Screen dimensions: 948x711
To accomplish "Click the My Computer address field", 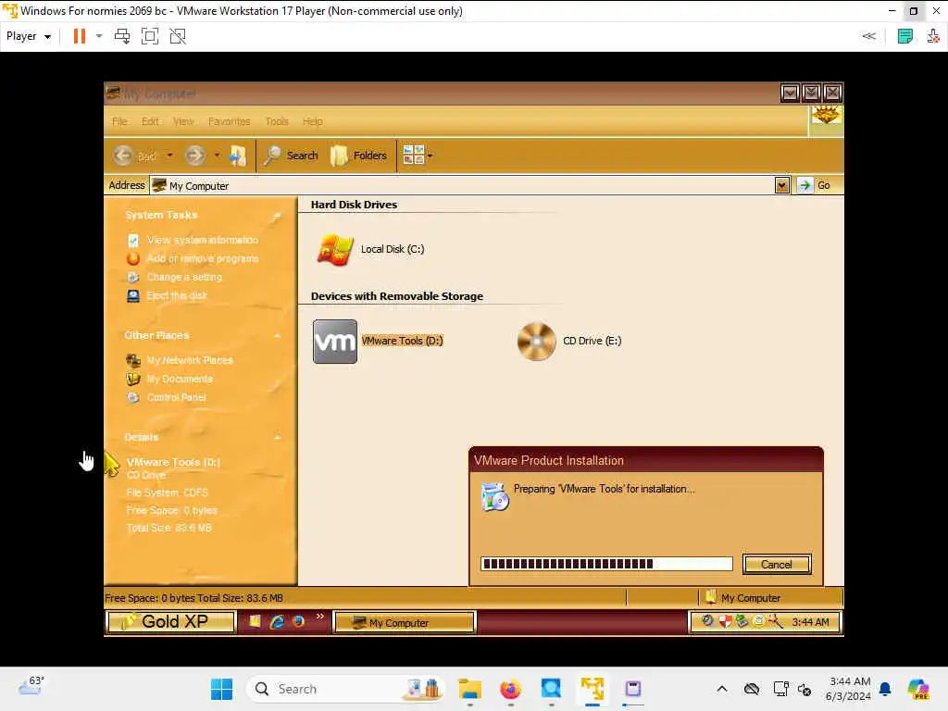I will click(461, 185).
